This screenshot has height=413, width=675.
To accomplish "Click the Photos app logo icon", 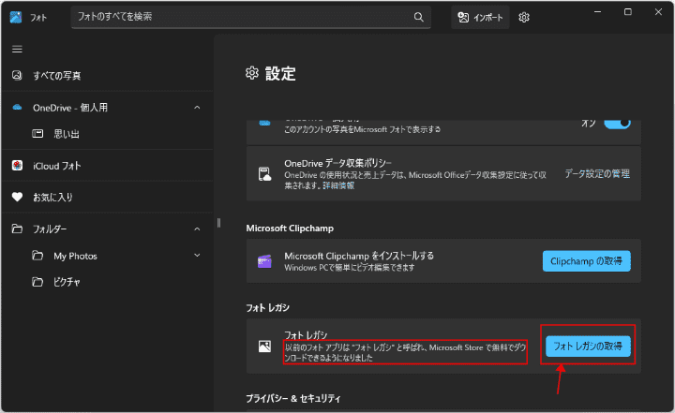I will click(16, 17).
